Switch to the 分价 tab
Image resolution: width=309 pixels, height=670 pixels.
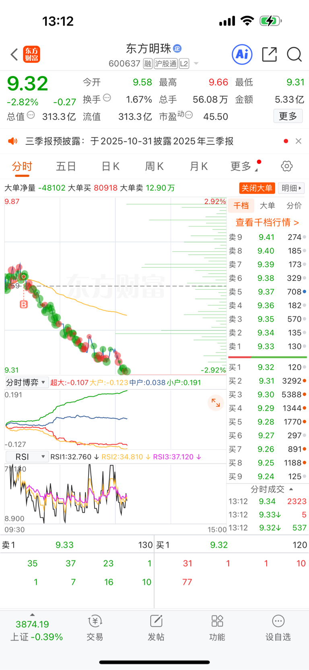[x=294, y=206]
